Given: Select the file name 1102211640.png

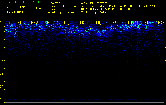Looking at the screenshot, I should pos(14,7).
